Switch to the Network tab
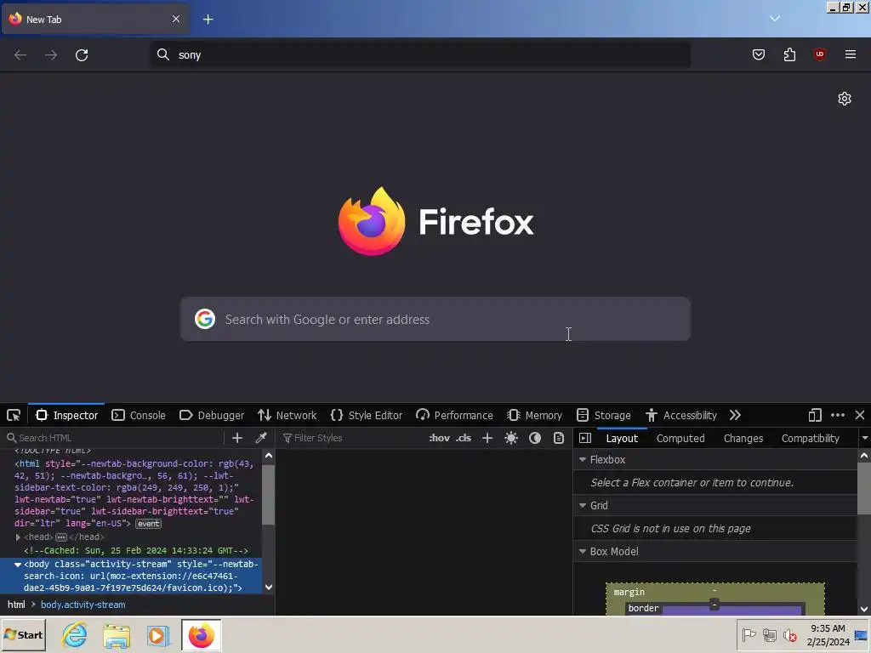Image resolution: width=871 pixels, height=653 pixels. 287,415
